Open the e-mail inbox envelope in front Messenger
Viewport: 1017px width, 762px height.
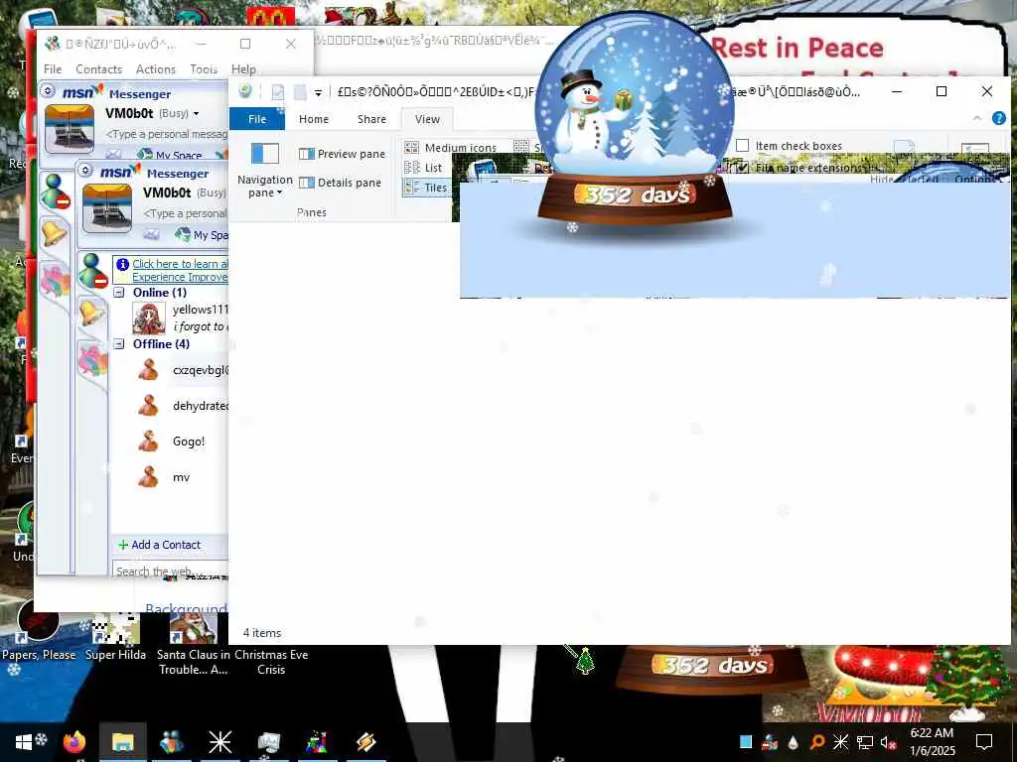pyautogui.click(x=151, y=234)
